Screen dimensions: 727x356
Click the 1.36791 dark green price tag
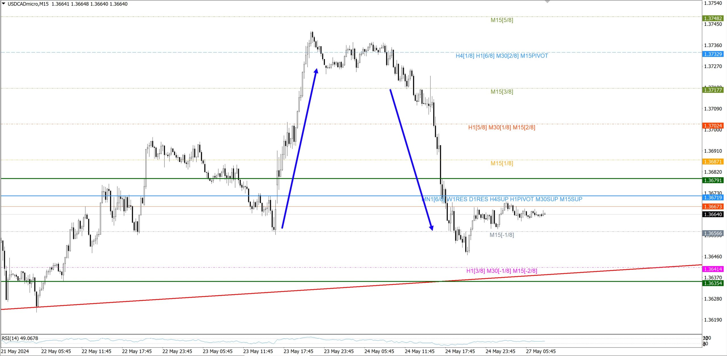coord(713,180)
